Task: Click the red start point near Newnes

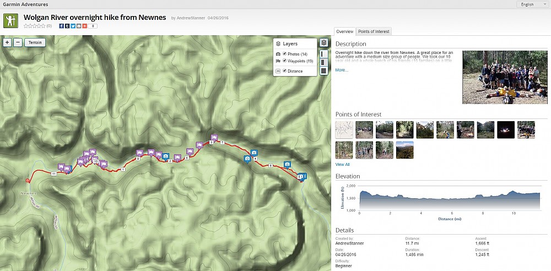Action: [28, 181]
